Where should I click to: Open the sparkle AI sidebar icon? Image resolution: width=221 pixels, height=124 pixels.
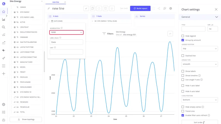coord(4,58)
